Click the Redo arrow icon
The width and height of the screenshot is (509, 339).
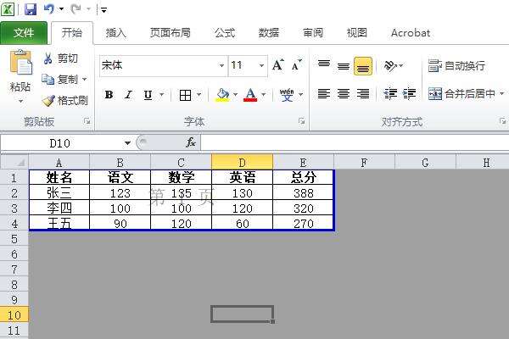[76, 8]
